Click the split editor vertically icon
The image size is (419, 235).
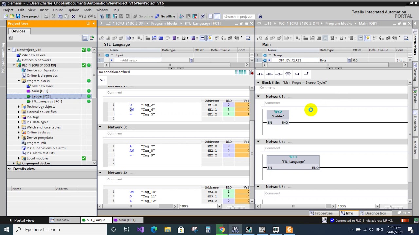tap(218, 16)
